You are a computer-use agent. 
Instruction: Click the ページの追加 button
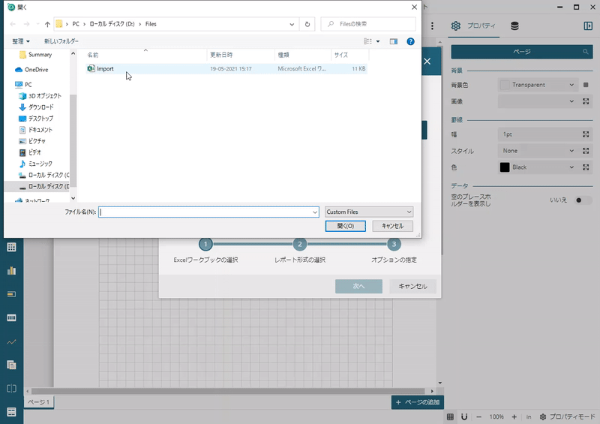click(x=418, y=403)
